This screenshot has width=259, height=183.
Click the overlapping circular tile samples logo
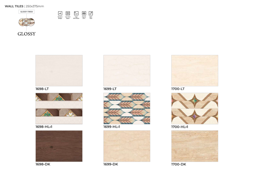pyautogui.click(x=27, y=22)
